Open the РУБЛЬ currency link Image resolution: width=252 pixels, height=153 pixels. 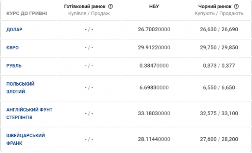14,66
